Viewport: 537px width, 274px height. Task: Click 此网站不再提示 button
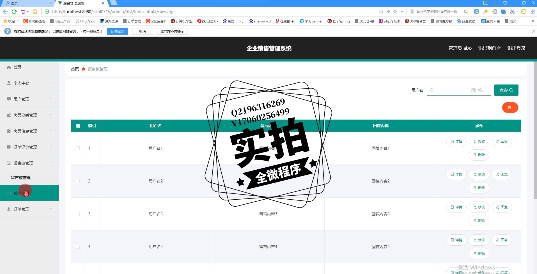click(x=172, y=31)
